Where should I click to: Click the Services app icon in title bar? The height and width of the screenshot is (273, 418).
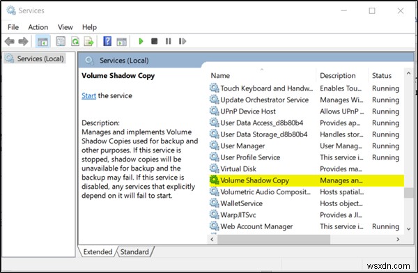click(x=11, y=10)
